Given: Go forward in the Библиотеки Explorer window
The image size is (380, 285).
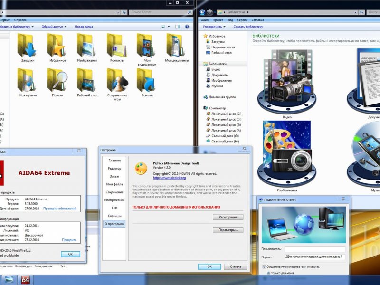Looking at the screenshot, I should [x=209, y=12].
